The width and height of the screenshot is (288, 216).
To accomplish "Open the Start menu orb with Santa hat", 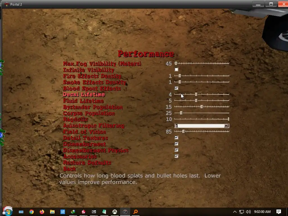I will pyautogui.click(x=8, y=211).
